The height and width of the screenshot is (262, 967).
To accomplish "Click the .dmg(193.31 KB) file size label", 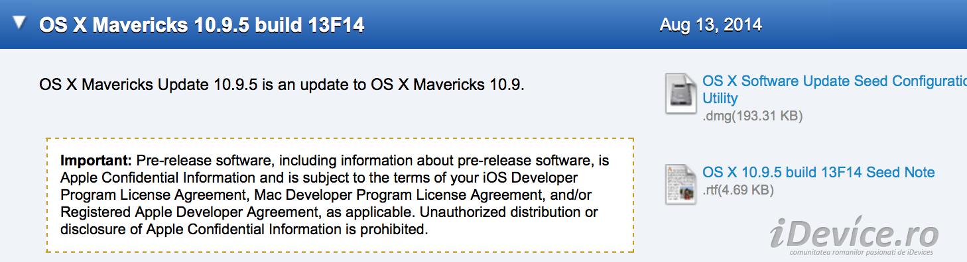I will (x=753, y=116).
